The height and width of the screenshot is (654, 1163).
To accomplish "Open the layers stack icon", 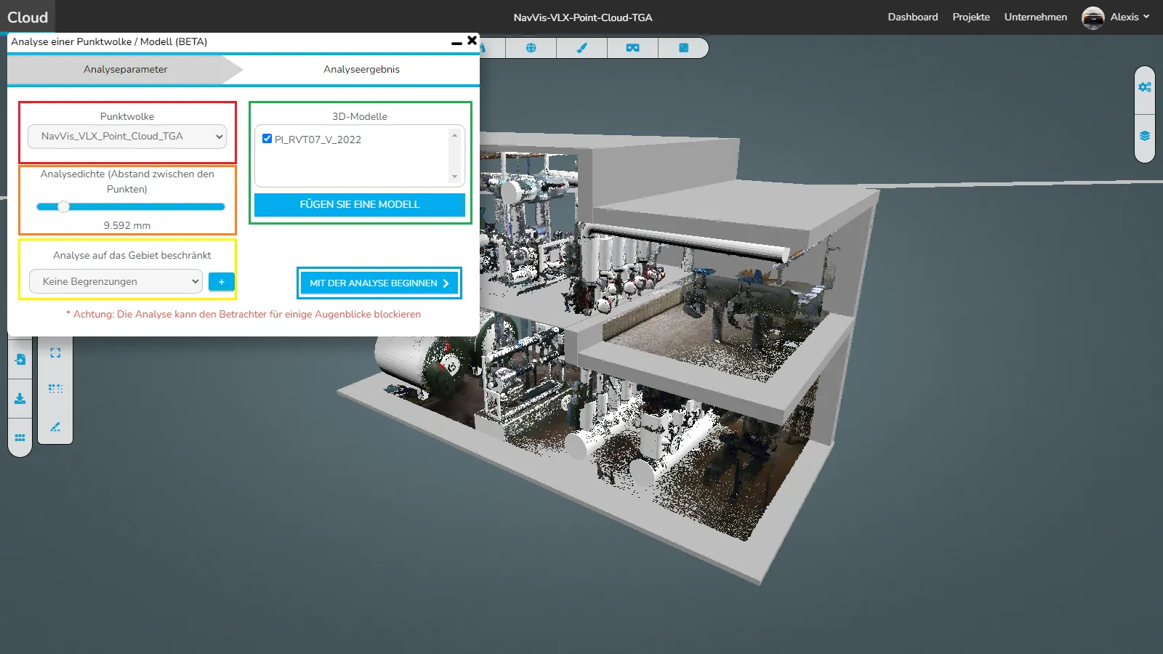I will click(x=1145, y=136).
